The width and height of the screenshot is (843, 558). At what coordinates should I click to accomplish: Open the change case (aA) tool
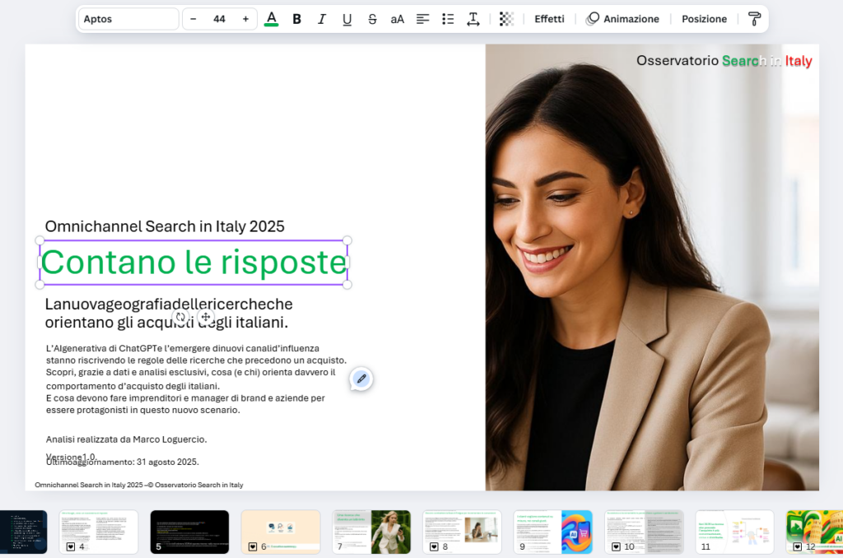398,19
